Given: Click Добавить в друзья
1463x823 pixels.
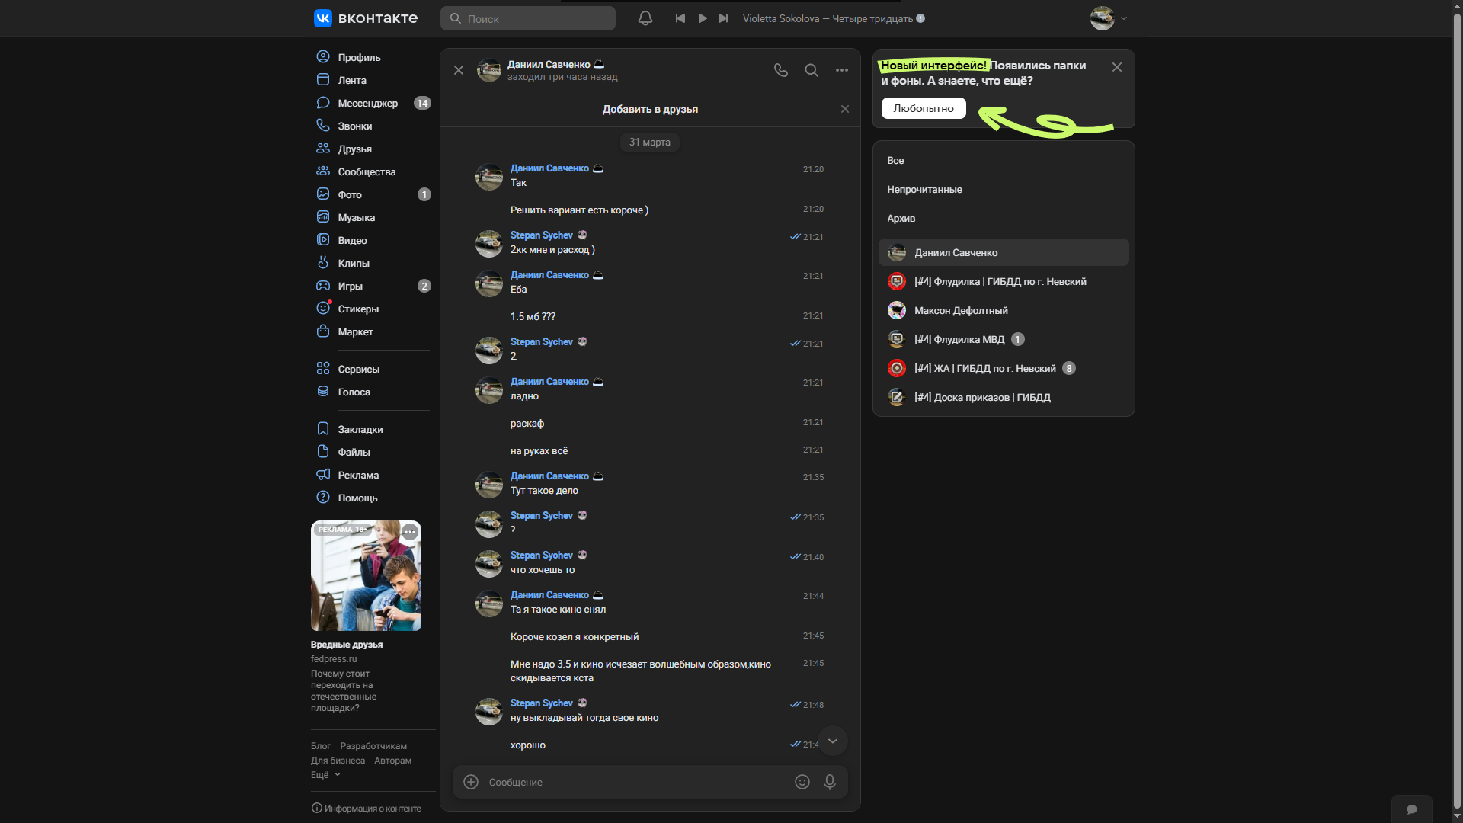Looking at the screenshot, I should coord(650,109).
